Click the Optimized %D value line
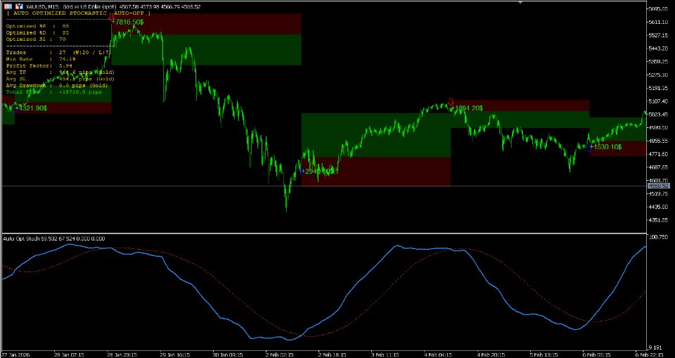 37,32
